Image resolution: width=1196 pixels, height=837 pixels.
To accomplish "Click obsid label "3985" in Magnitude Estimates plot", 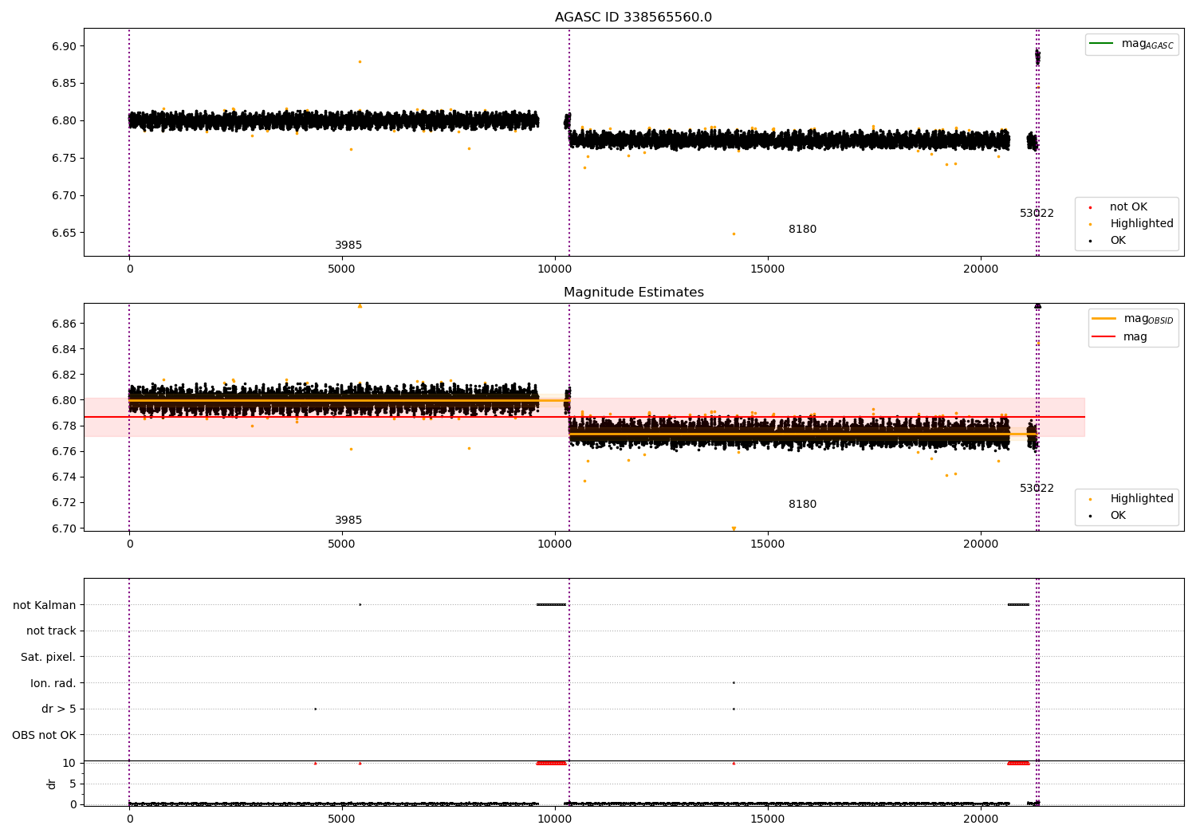I will tap(348, 520).
